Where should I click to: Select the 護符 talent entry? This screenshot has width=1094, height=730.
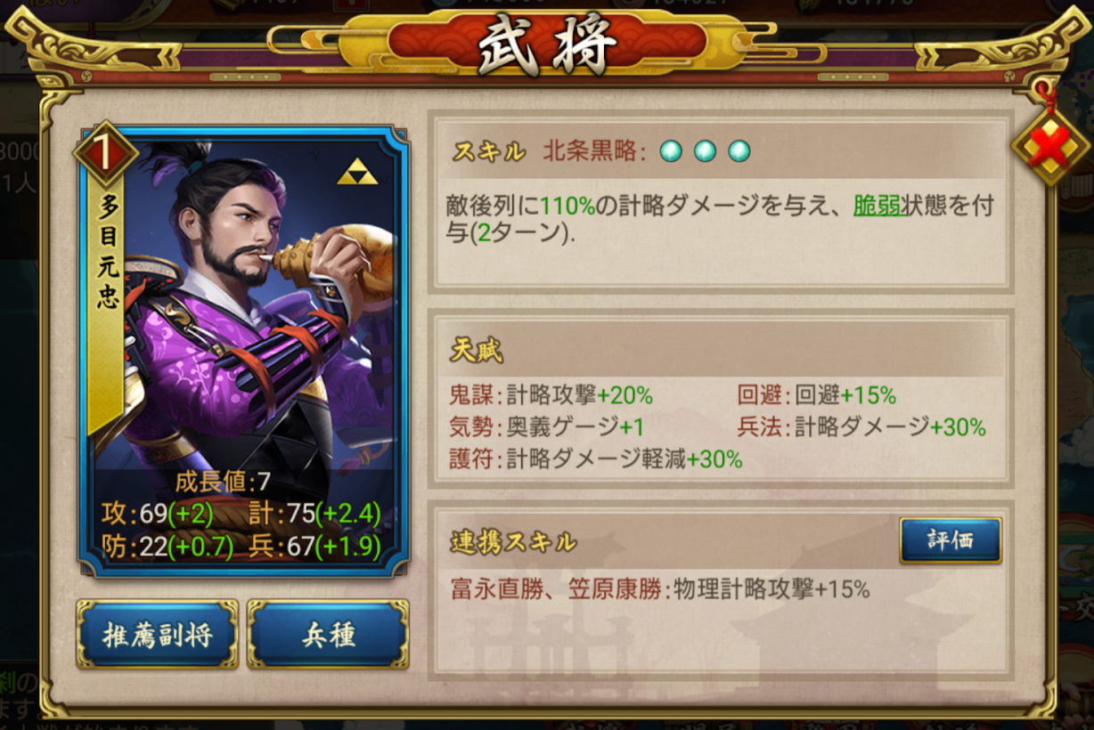point(596,459)
